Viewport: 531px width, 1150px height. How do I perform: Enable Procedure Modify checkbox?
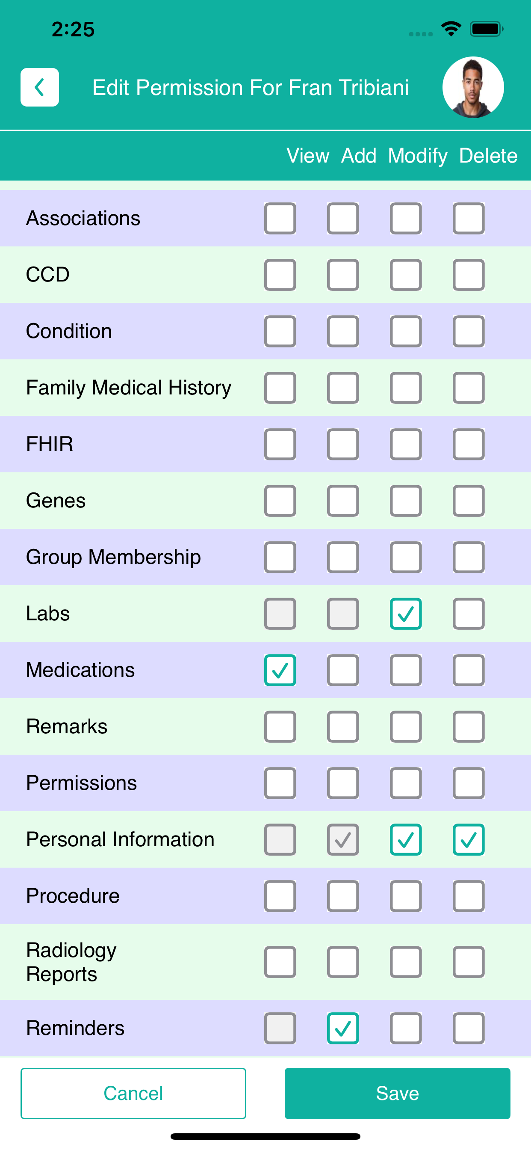pos(406,895)
